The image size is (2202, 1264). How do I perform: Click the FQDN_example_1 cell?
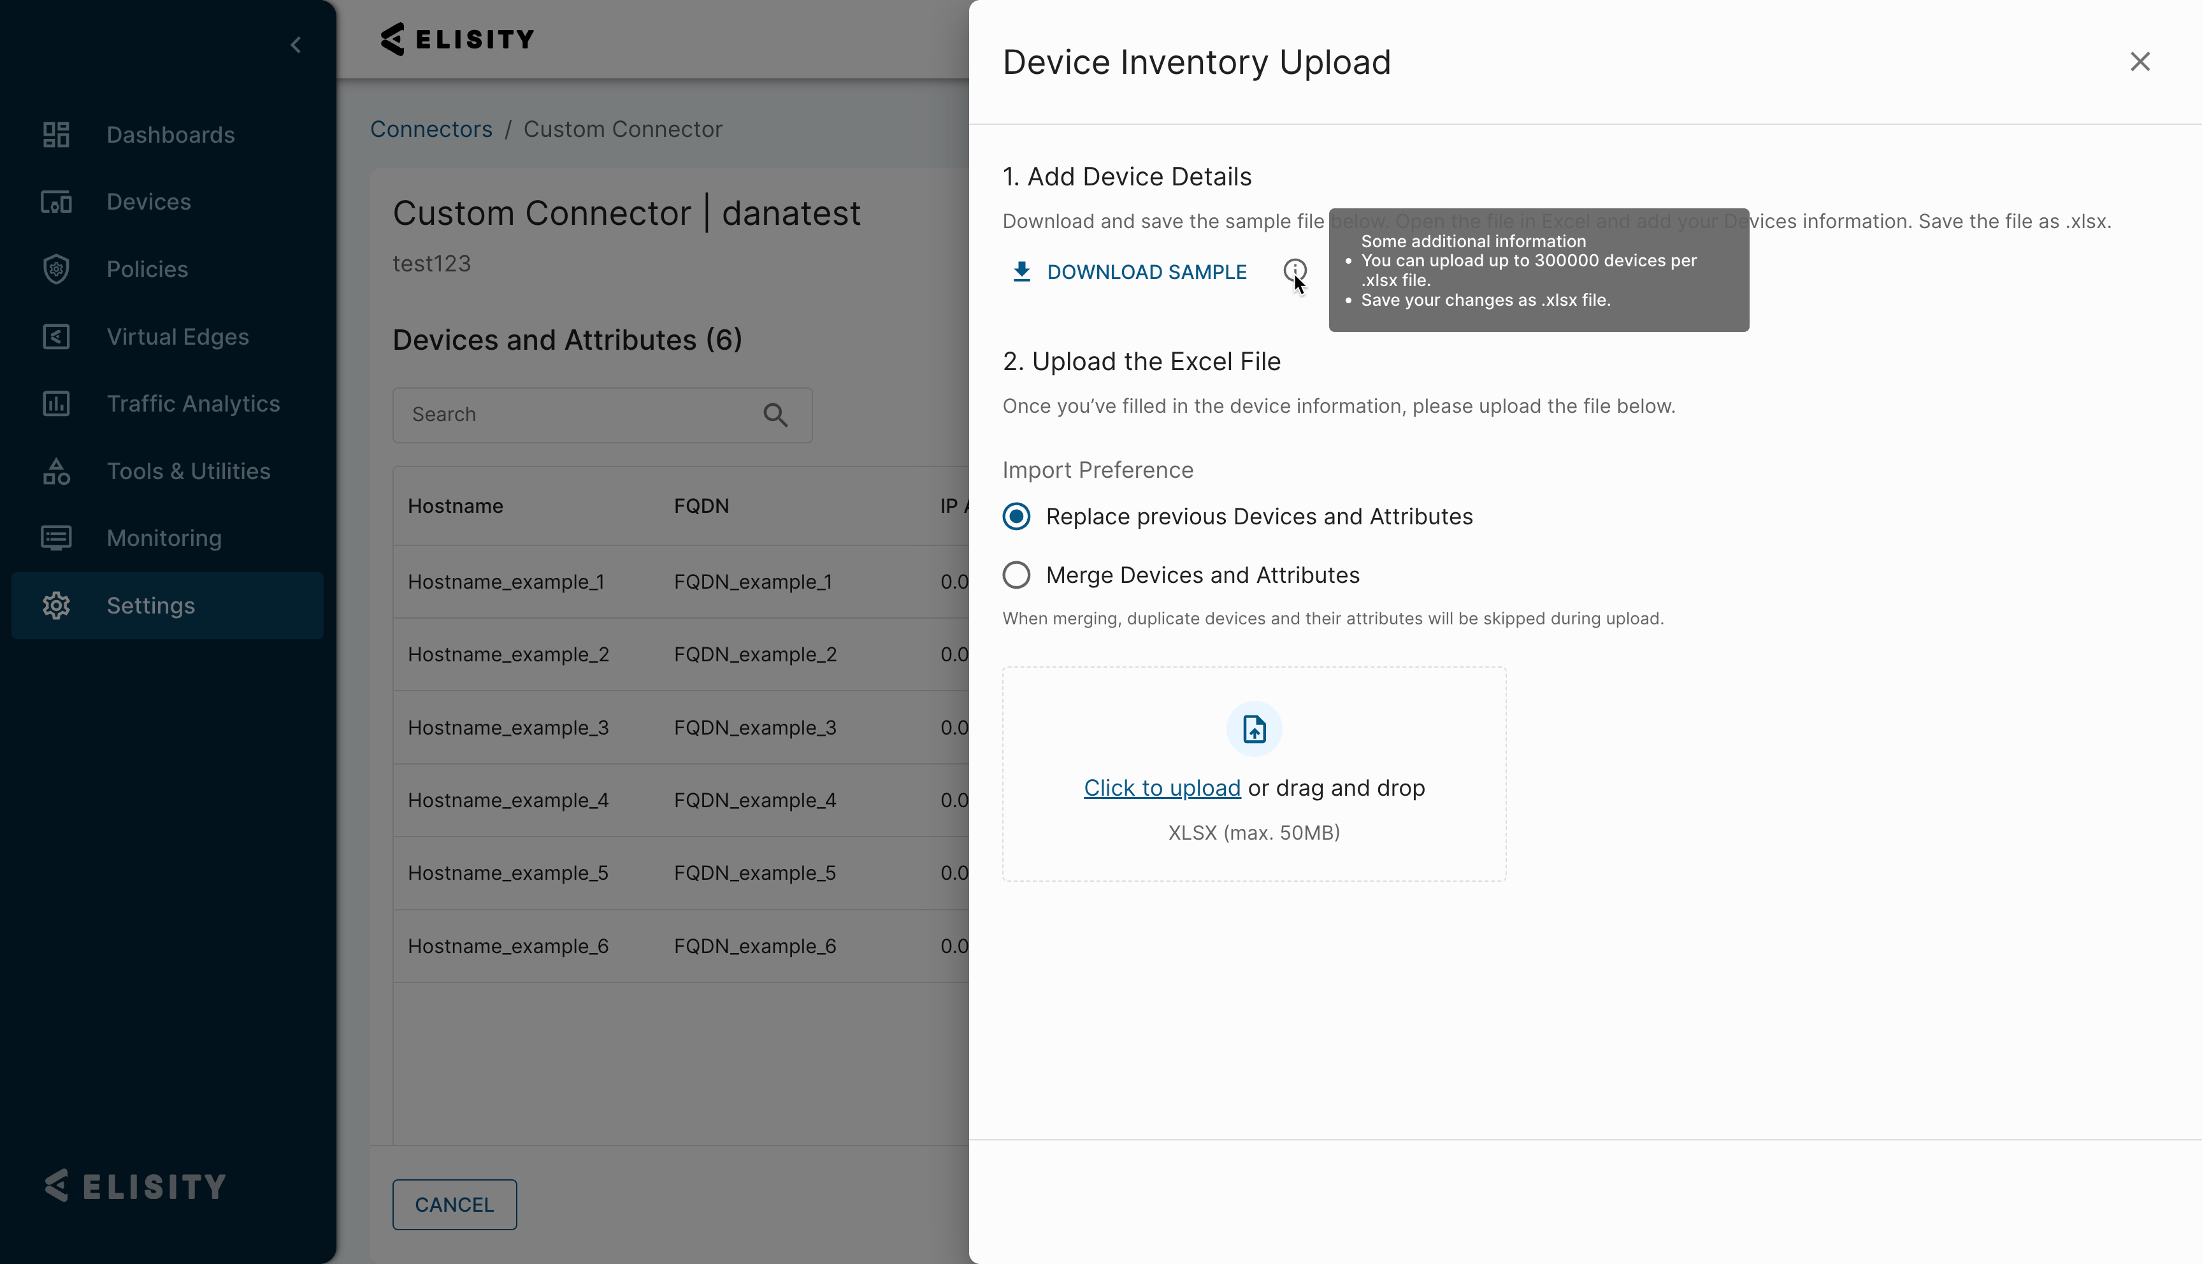753,582
